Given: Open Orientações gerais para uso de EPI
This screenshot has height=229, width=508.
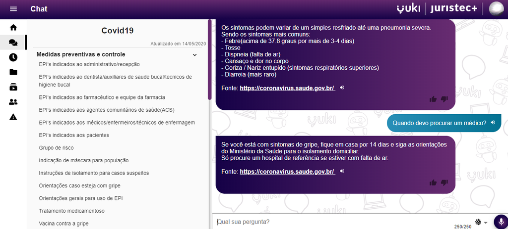Looking at the screenshot, I should pyautogui.click(x=81, y=198).
